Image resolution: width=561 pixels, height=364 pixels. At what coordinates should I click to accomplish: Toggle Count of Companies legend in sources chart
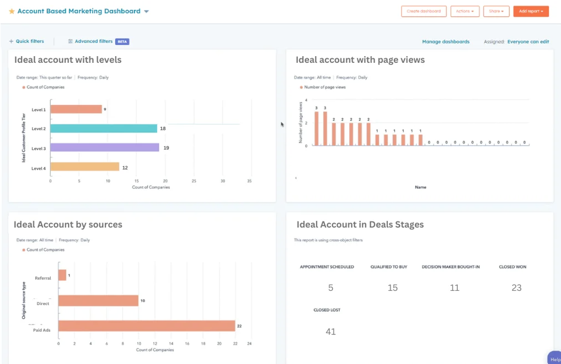click(x=43, y=250)
